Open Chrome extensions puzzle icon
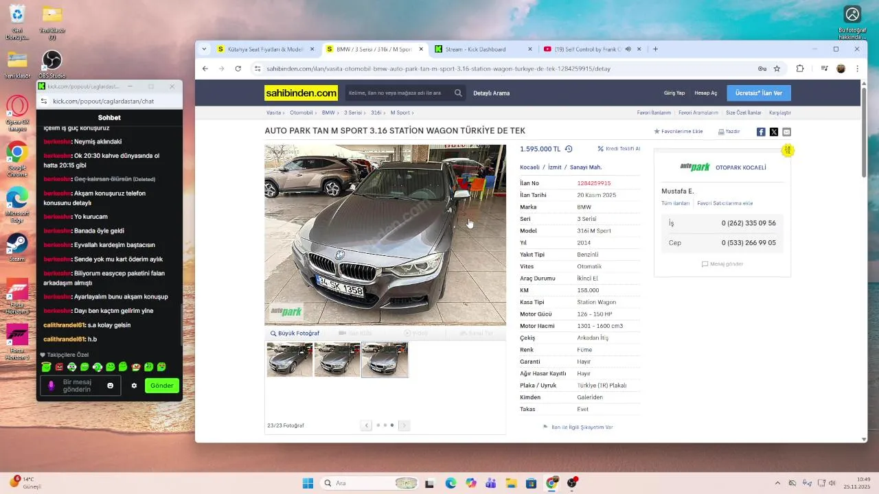This screenshot has width=879, height=494. coord(800,69)
